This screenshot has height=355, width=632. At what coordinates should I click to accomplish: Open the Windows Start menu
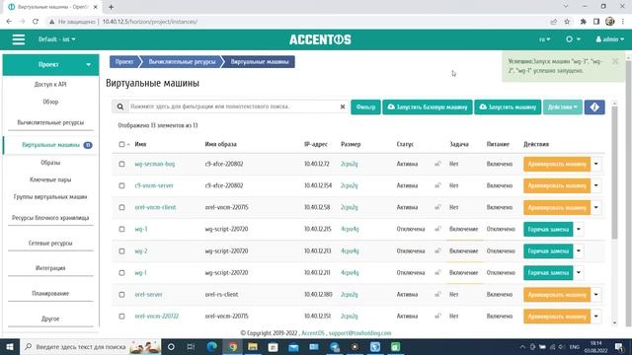click(10, 346)
